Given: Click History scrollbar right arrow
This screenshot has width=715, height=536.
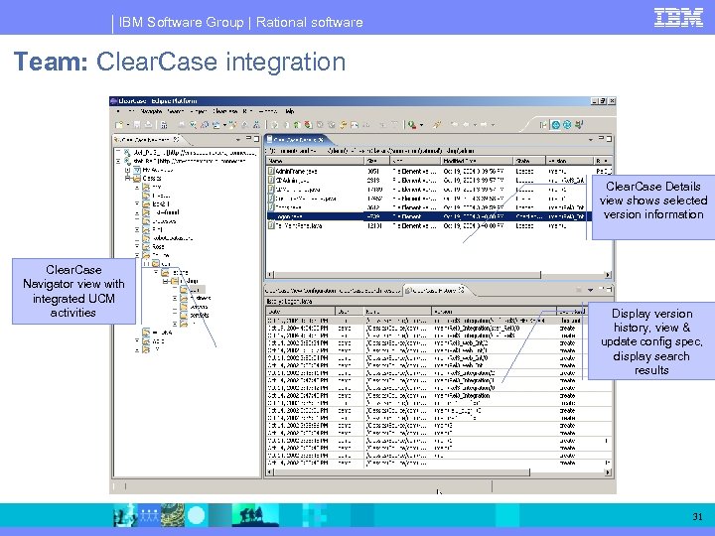Looking at the screenshot, I should 608,472.
